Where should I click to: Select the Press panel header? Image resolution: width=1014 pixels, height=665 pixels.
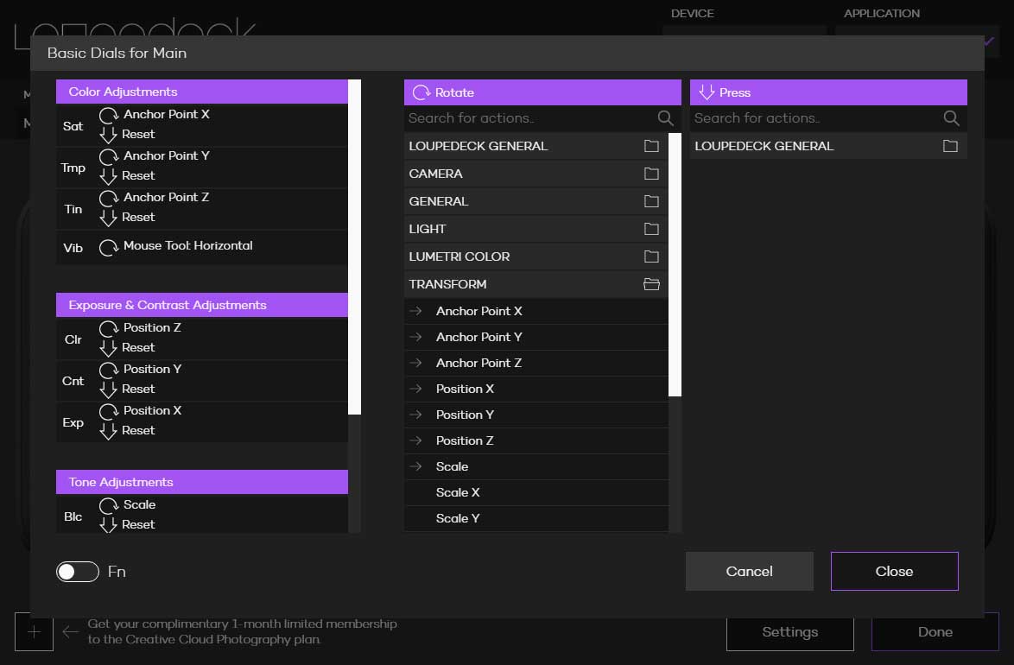(x=828, y=92)
